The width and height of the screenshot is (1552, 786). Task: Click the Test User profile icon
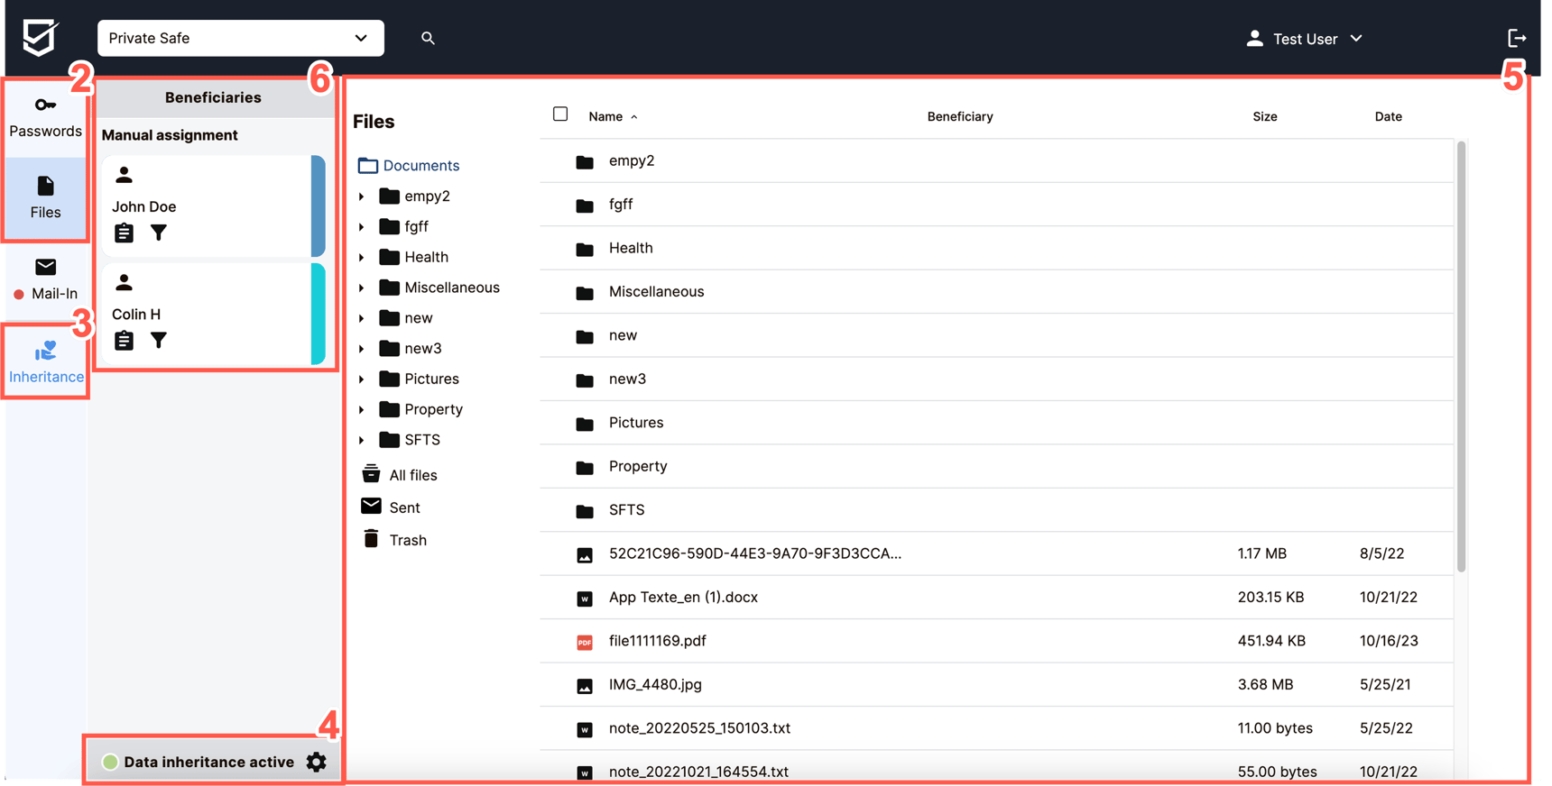tap(1254, 38)
